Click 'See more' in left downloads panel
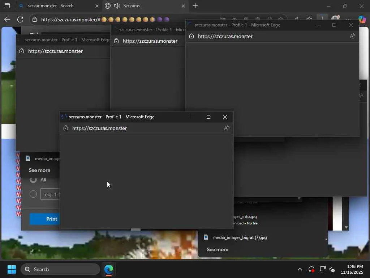This screenshot has height=278, width=370. coord(39,170)
